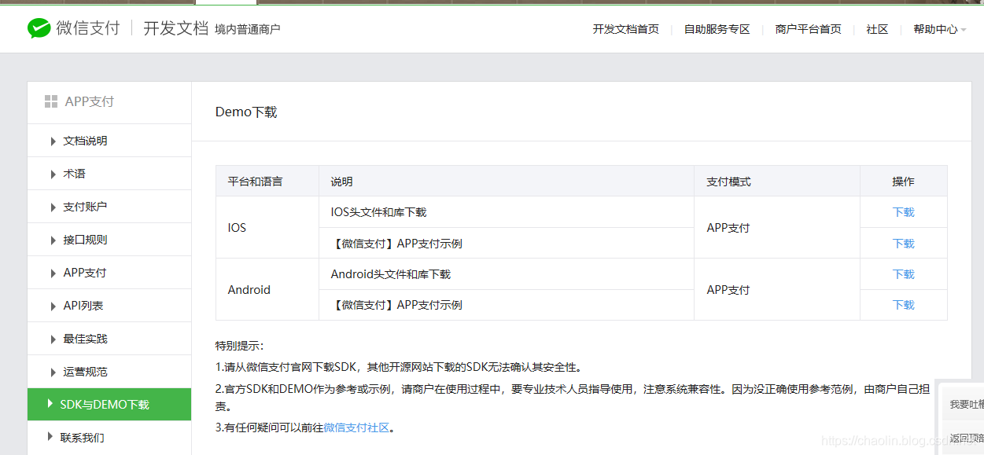Expand the 文档说明 sidebar section
This screenshot has height=455, width=984.
click(x=87, y=140)
